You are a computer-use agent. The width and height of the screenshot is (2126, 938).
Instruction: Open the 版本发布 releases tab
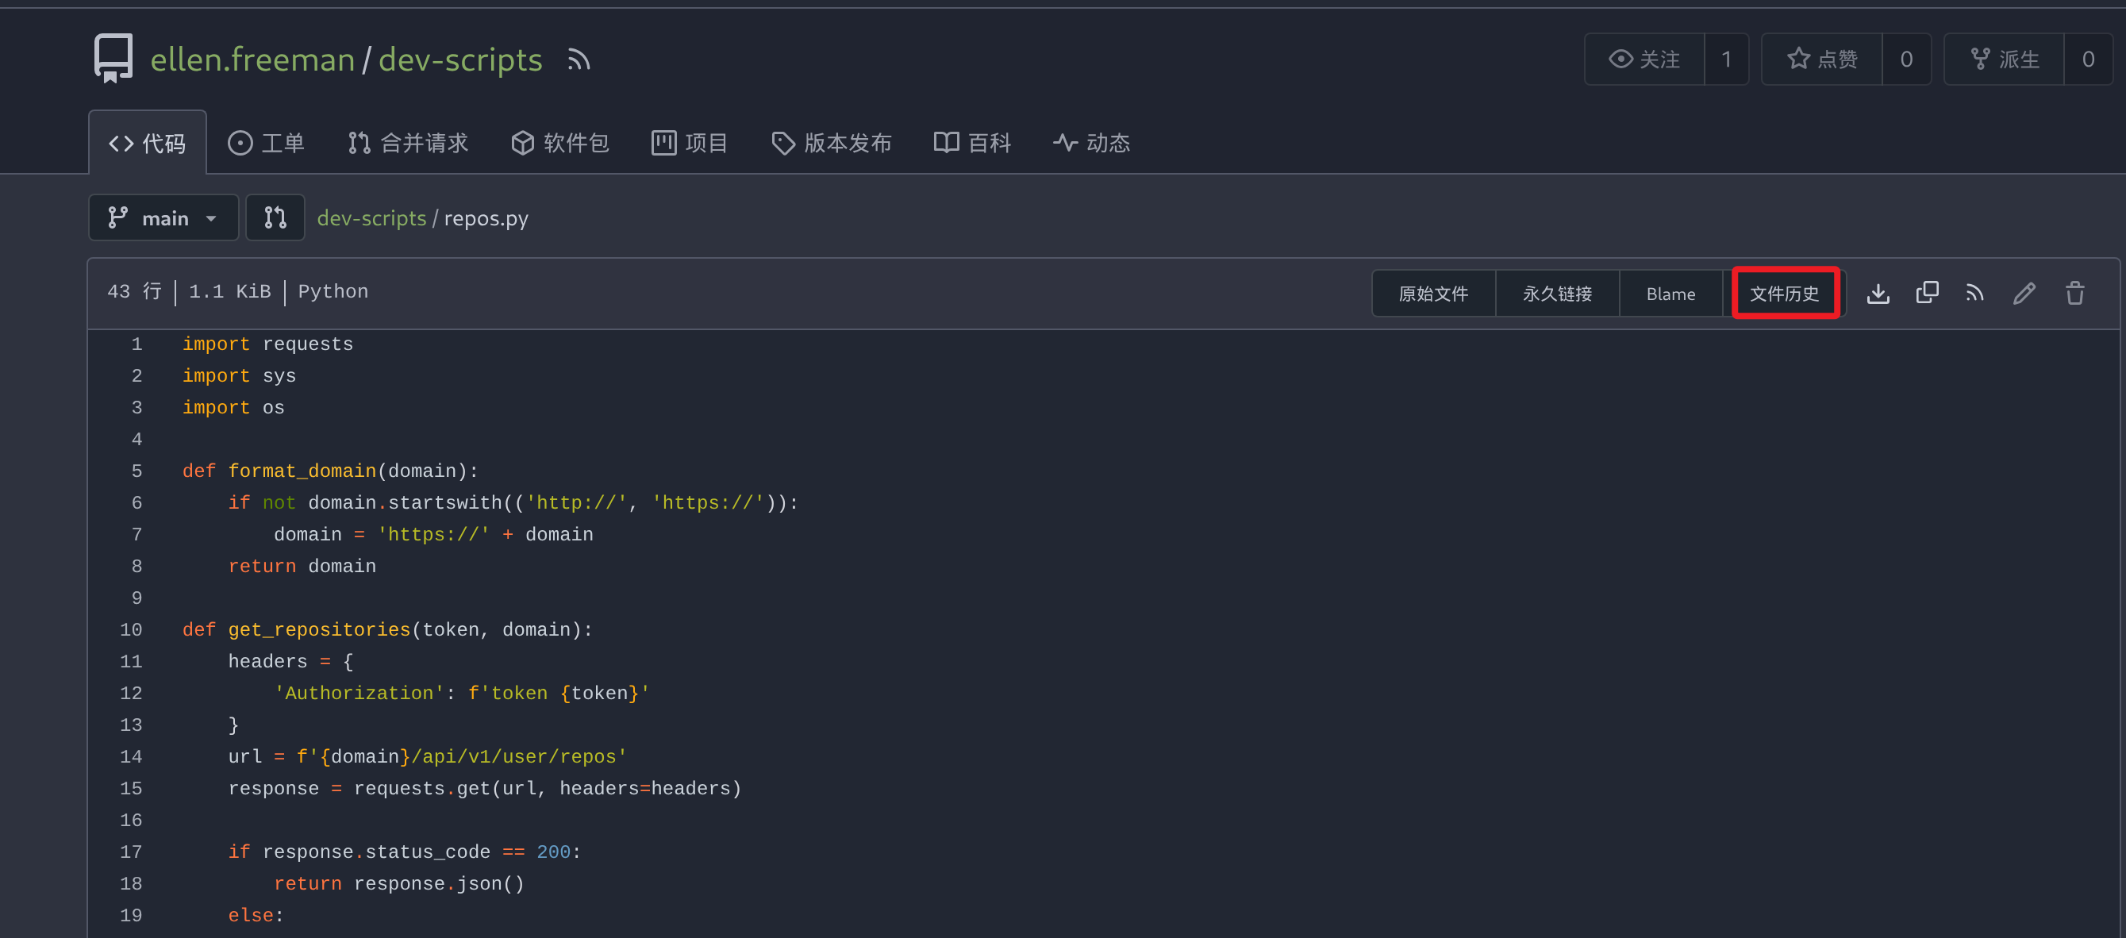click(x=831, y=143)
